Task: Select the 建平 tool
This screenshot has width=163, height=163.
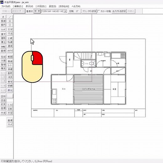Action: point(3,34)
